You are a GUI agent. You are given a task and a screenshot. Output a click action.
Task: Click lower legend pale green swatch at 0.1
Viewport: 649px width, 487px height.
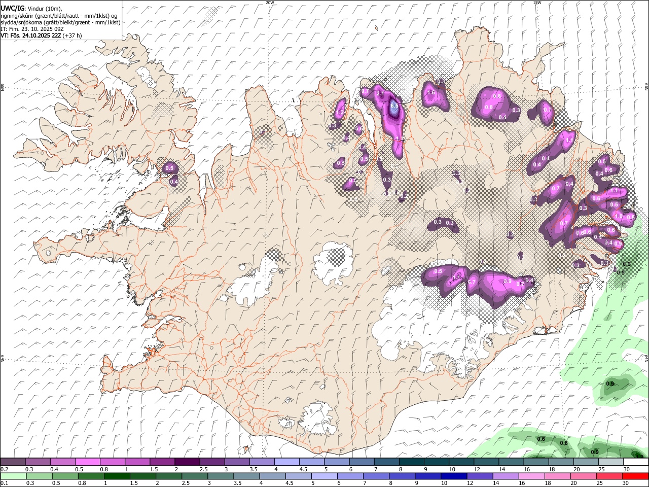[13, 476]
